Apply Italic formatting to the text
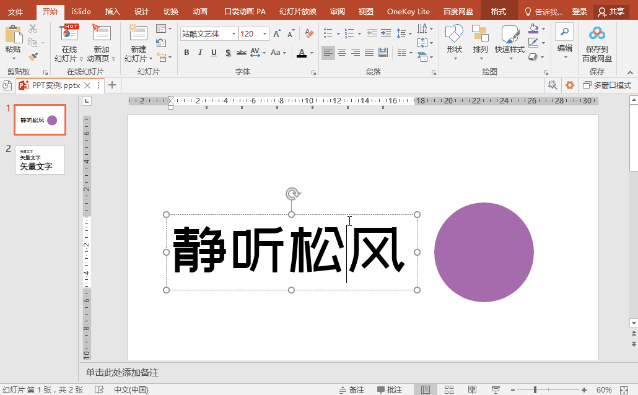638x395 pixels. pyautogui.click(x=200, y=52)
